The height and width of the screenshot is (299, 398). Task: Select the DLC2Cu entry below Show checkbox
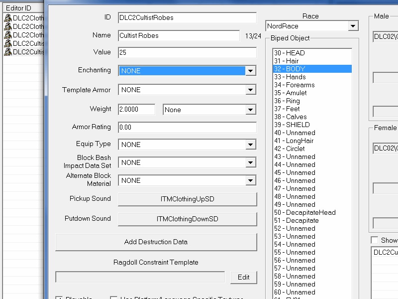pyautogui.click(x=385, y=252)
